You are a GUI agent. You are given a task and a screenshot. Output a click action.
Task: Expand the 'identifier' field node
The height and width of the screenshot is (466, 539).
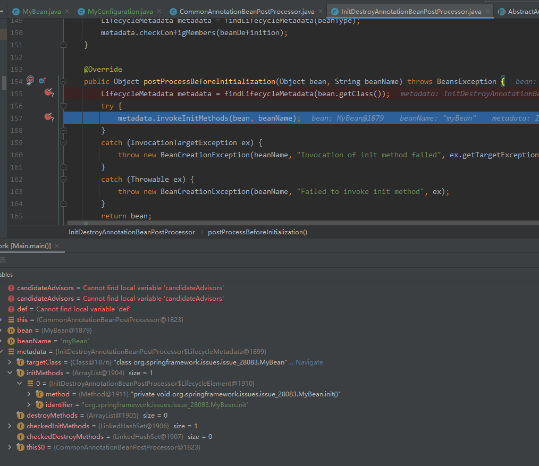tap(29, 405)
